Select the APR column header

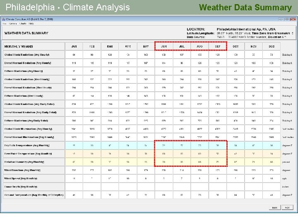point(128,46)
